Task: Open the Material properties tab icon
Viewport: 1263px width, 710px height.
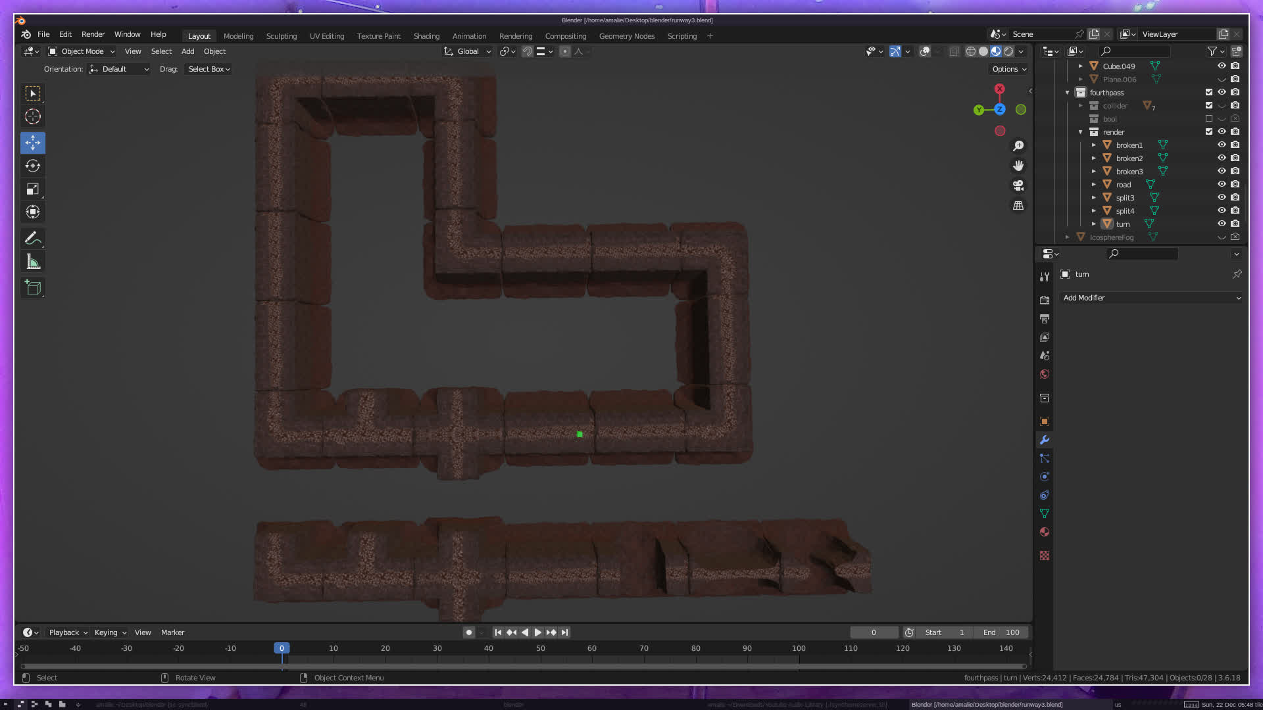Action: [x=1044, y=532]
